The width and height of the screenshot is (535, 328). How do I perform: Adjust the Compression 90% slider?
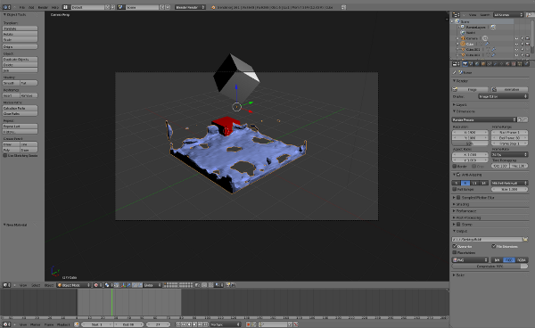[490, 266]
